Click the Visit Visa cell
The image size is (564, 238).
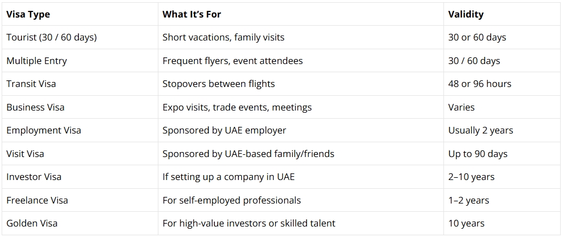tap(25, 154)
